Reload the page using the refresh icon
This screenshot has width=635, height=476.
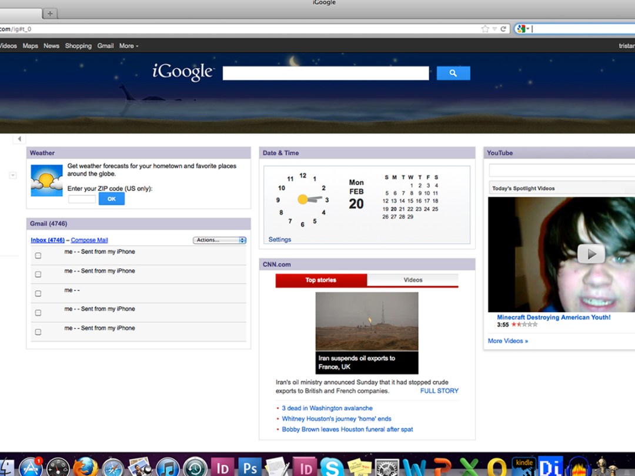tap(503, 29)
